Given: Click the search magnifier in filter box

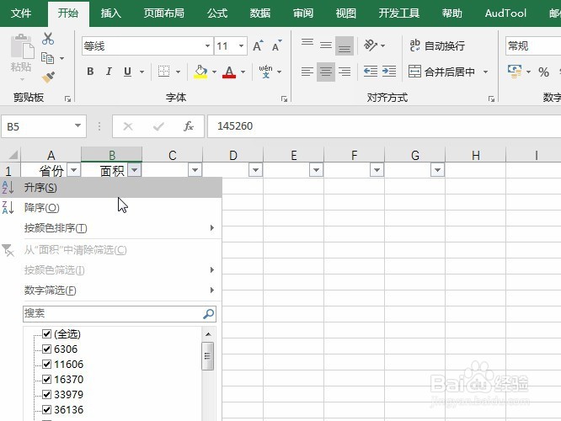Looking at the screenshot, I should pyautogui.click(x=209, y=314).
